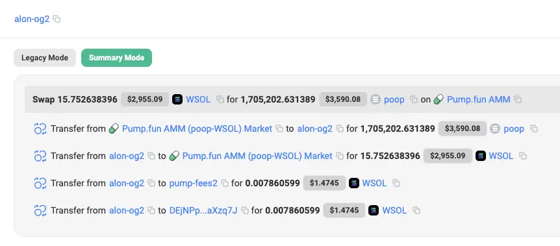
Task: Click $1.4745 badge in pump-fees2 row
Action: pyautogui.click(x=324, y=183)
